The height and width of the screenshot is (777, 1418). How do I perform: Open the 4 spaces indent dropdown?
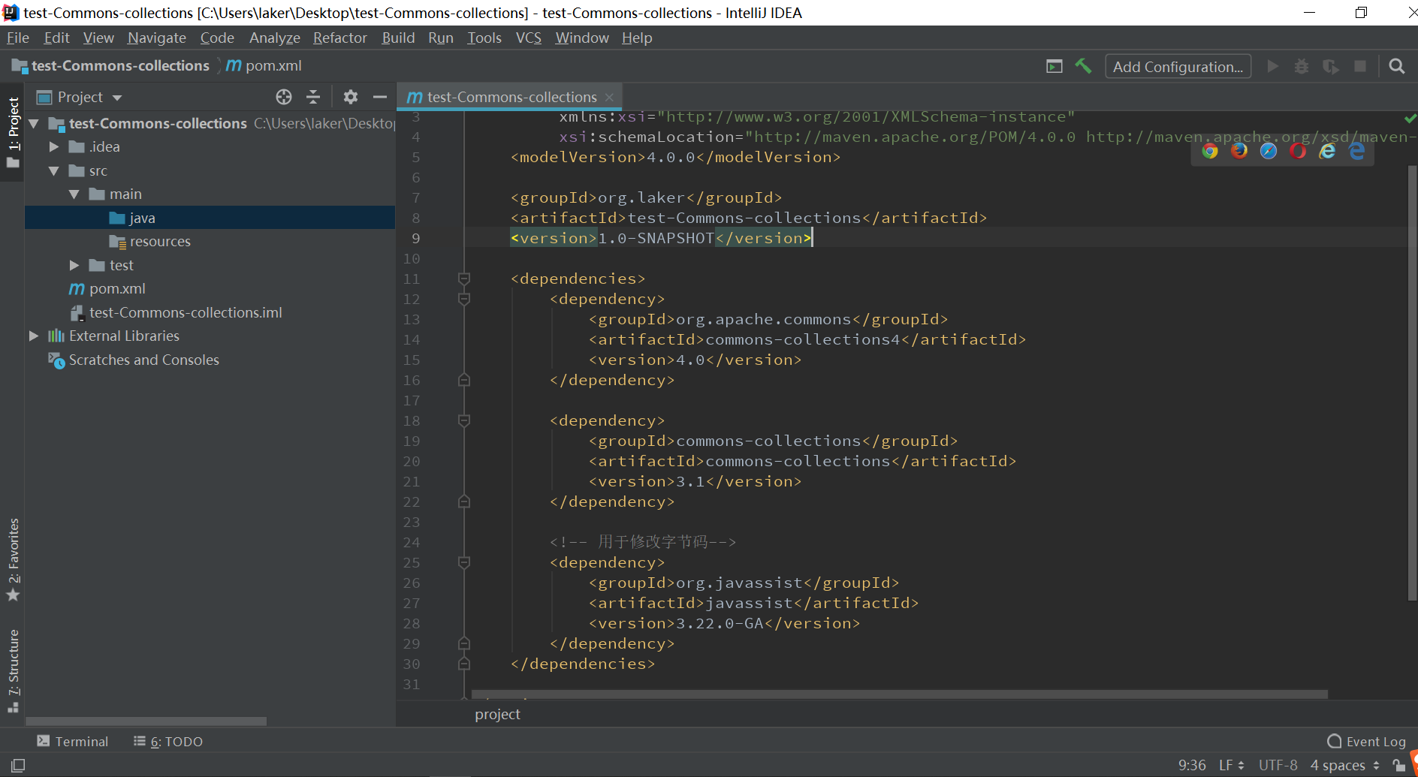[x=1344, y=765]
